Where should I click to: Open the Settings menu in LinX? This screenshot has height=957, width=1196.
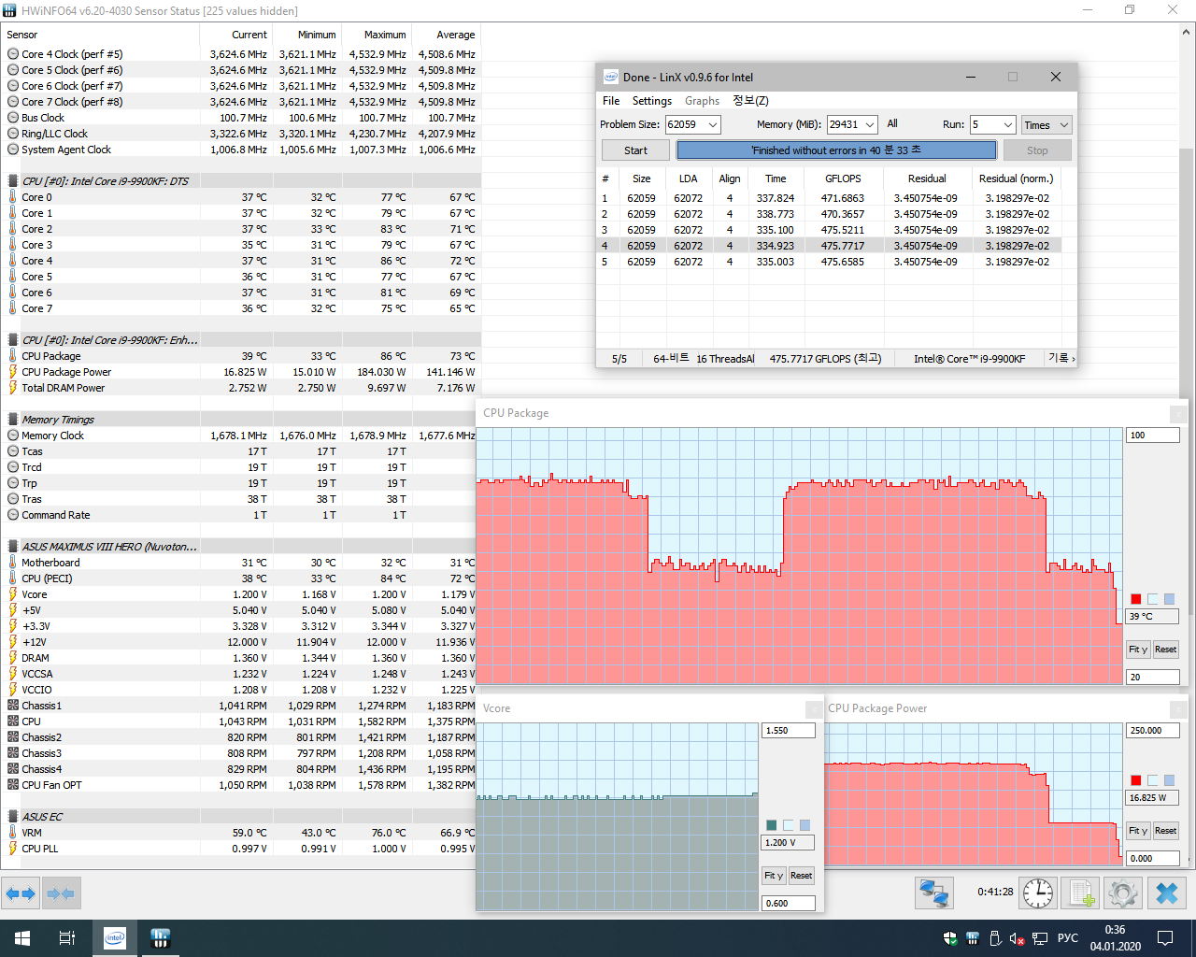pos(652,101)
